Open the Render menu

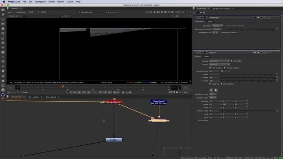[61, 2]
